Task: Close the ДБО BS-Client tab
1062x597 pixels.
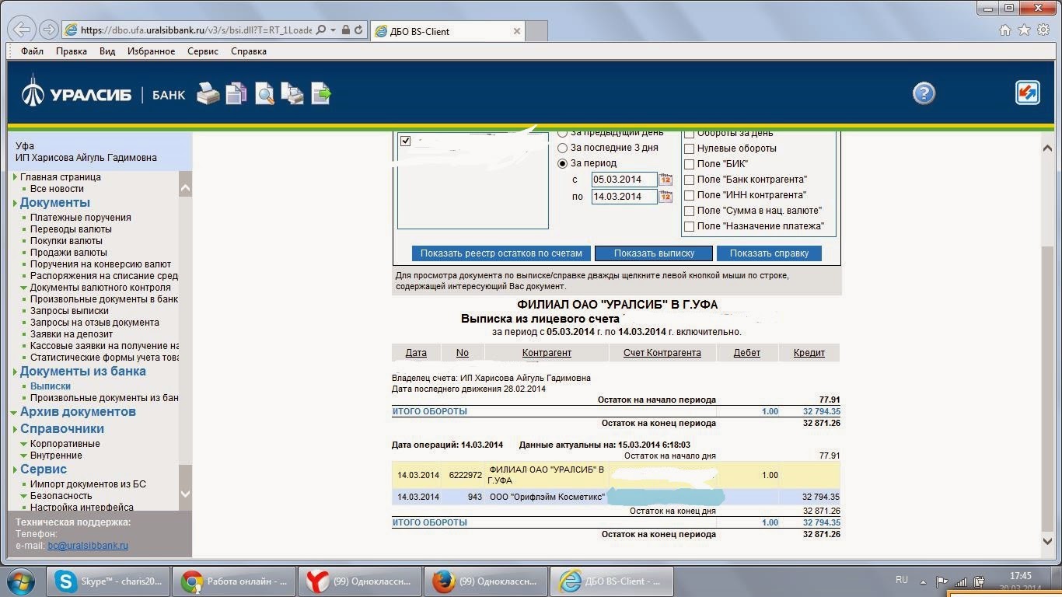Action: click(x=517, y=31)
